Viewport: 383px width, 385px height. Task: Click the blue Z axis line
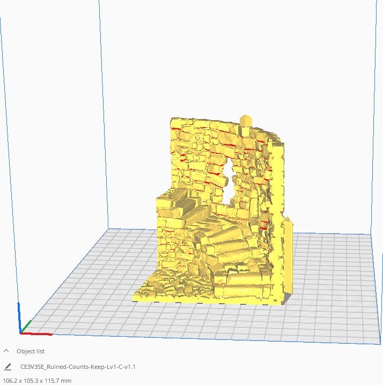[20, 316]
